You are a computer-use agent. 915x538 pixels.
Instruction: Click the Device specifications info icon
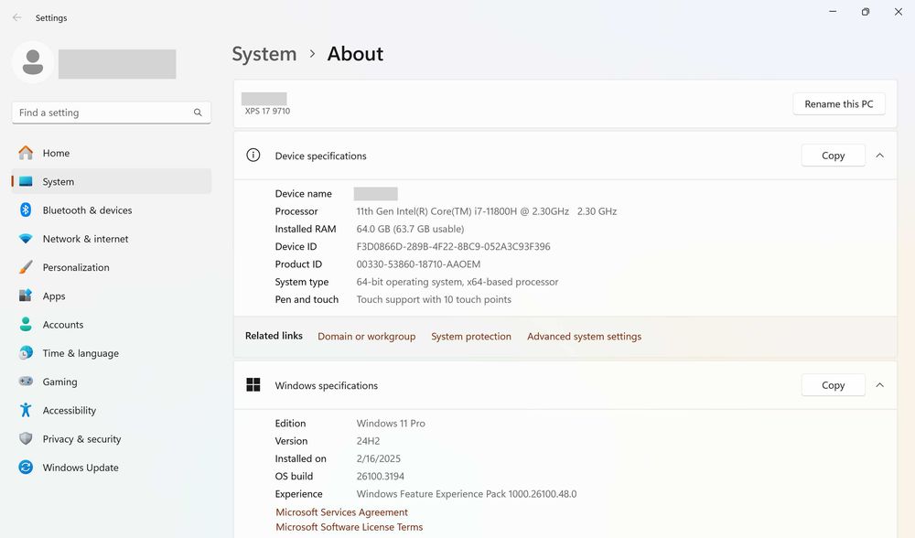coord(253,156)
